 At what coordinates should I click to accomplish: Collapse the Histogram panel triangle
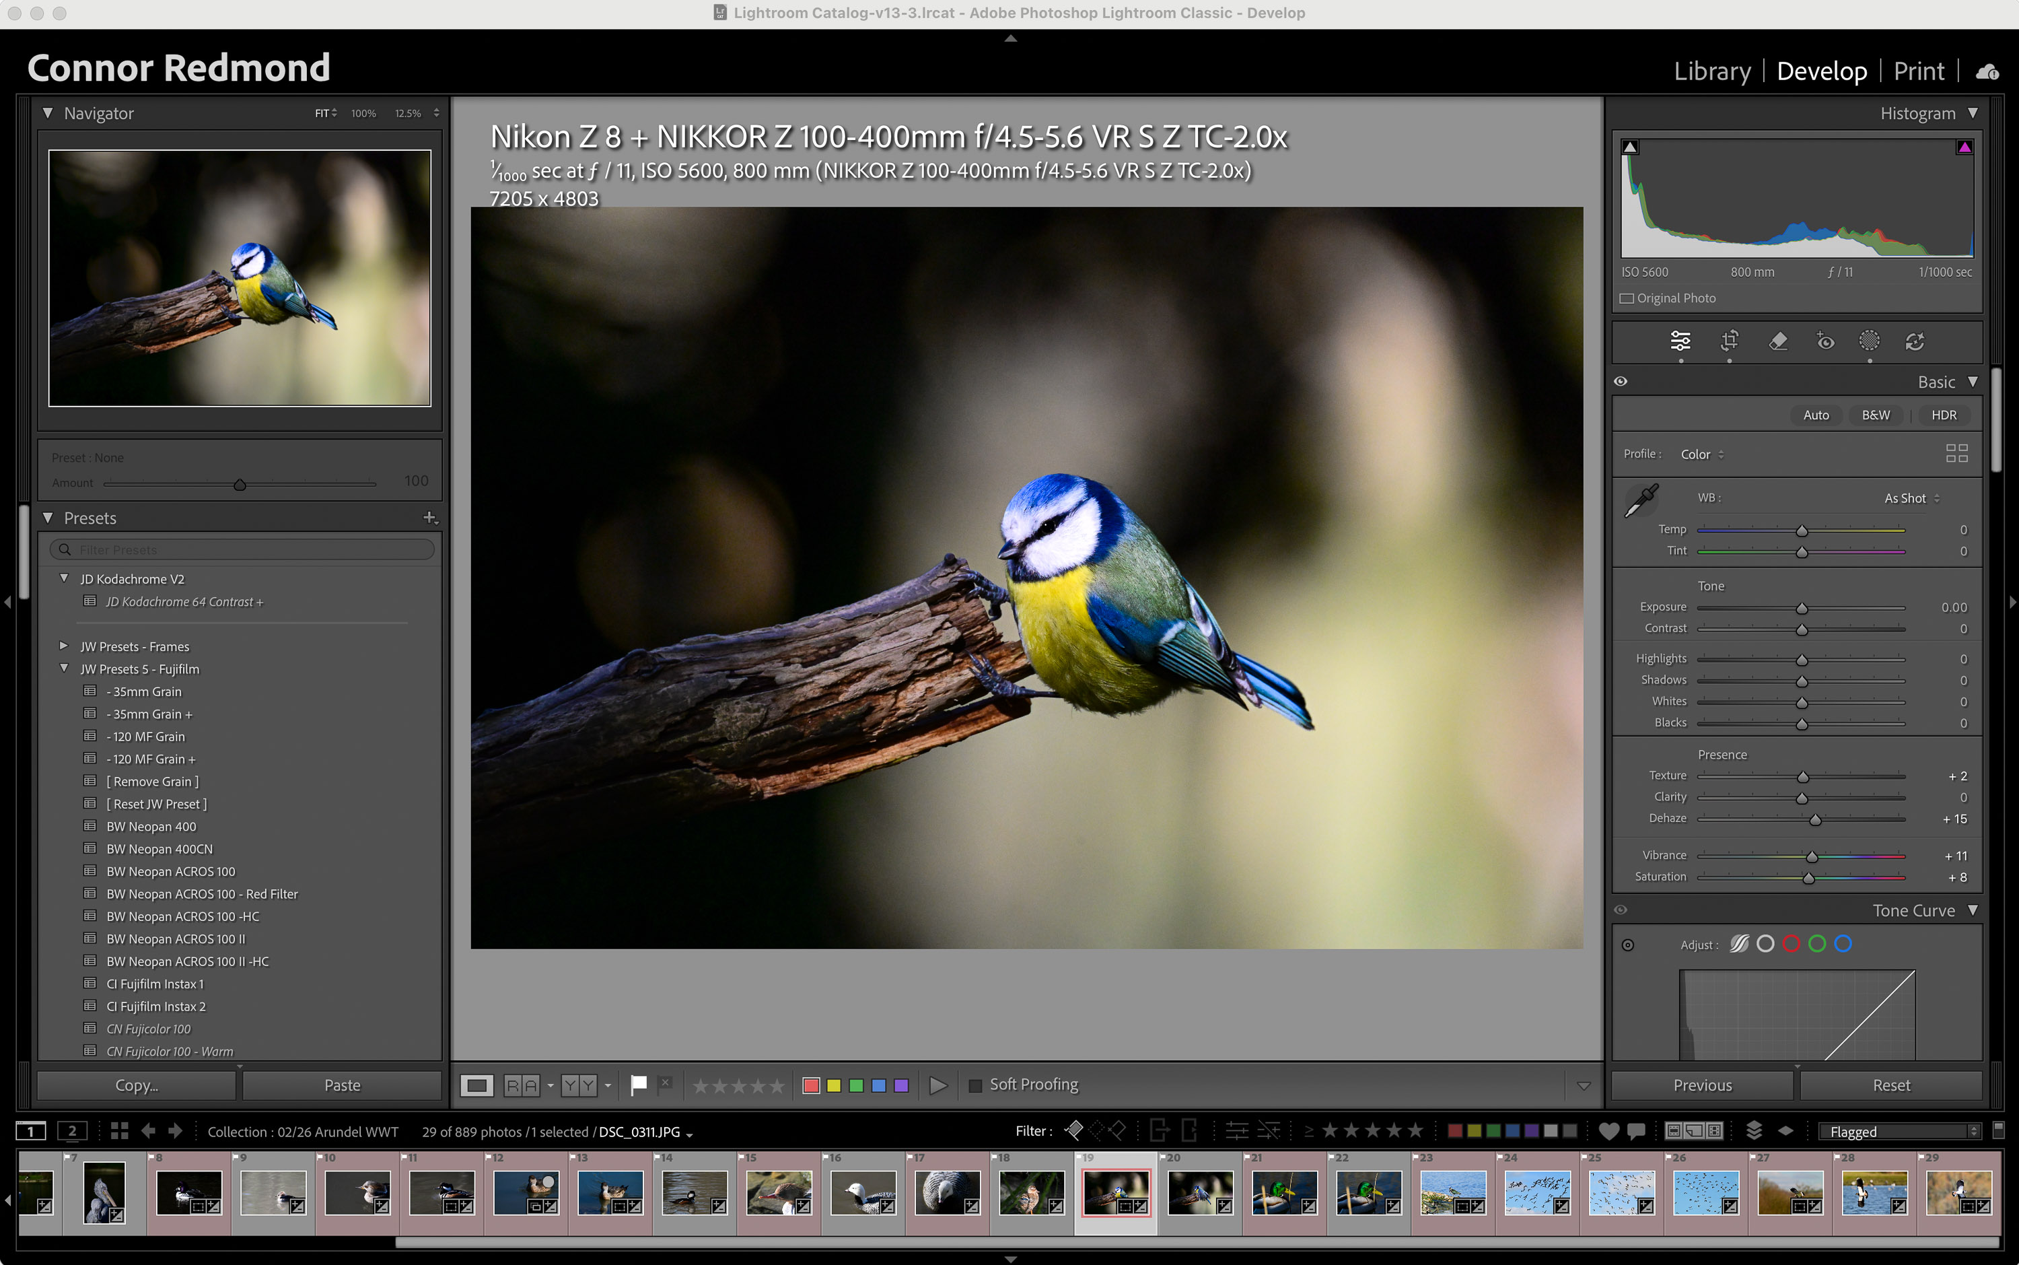(1973, 112)
